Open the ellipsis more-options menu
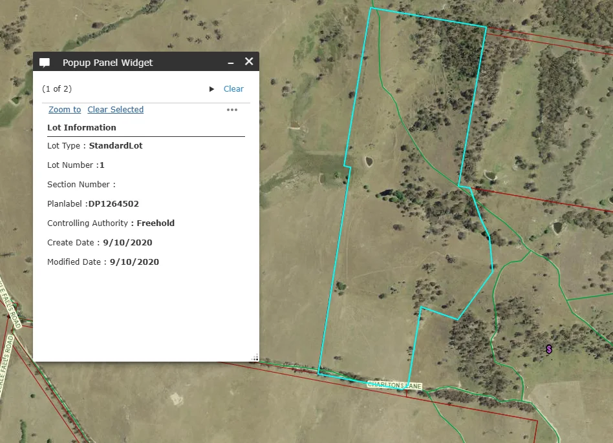Viewport: 613px width, 443px height. (231, 110)
